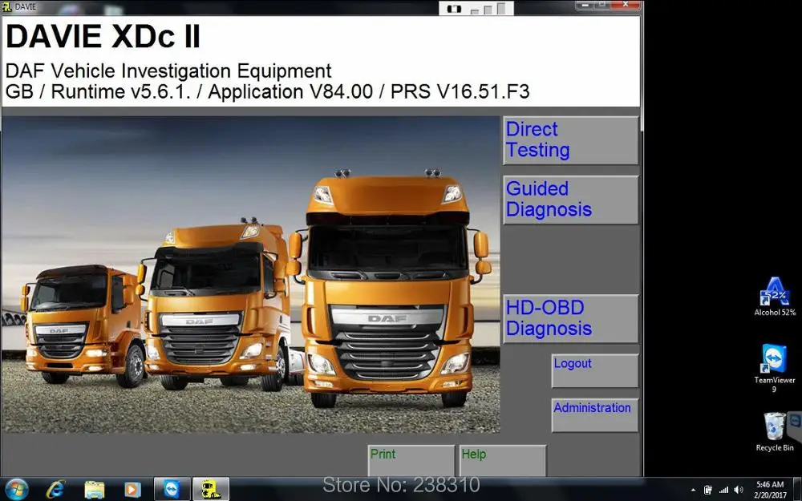This screenshot has width=802, height=501.
Task: Start Guided Diagnosis
Action: [570, 200]
